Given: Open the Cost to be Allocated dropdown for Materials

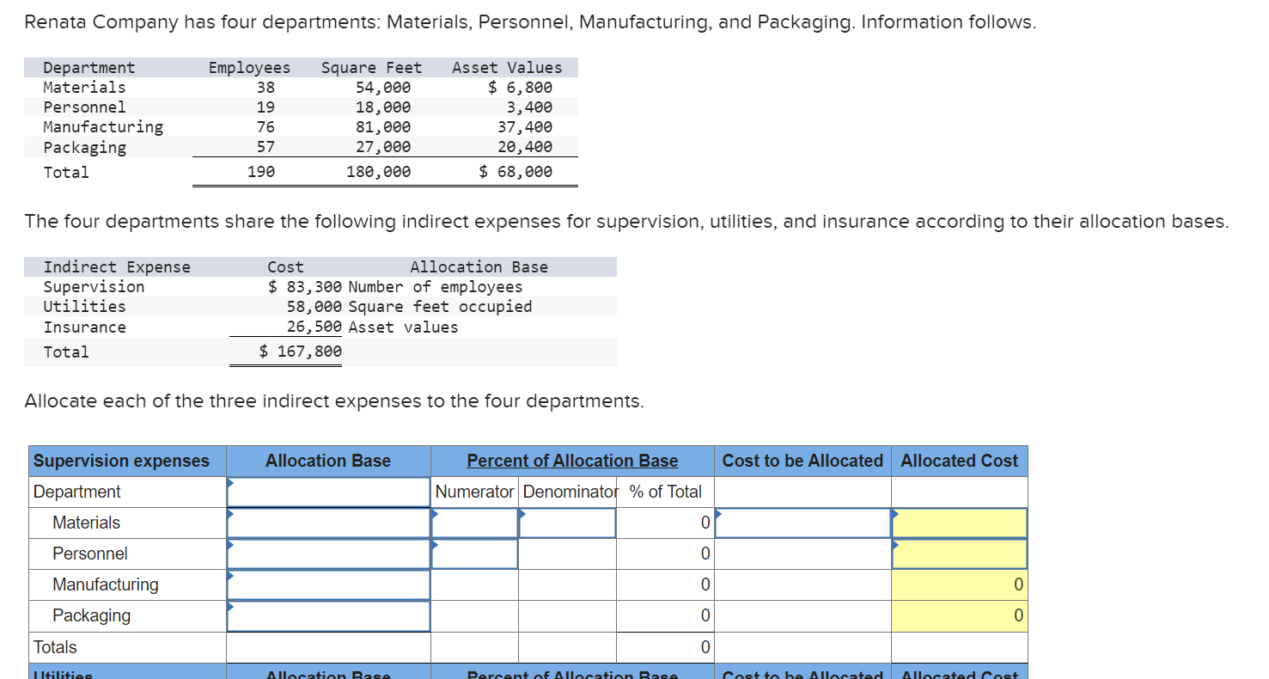Looking at the screenshot, I should click(801, 523).
